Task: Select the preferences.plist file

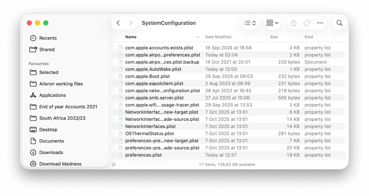Action: (x=143, y=155)
